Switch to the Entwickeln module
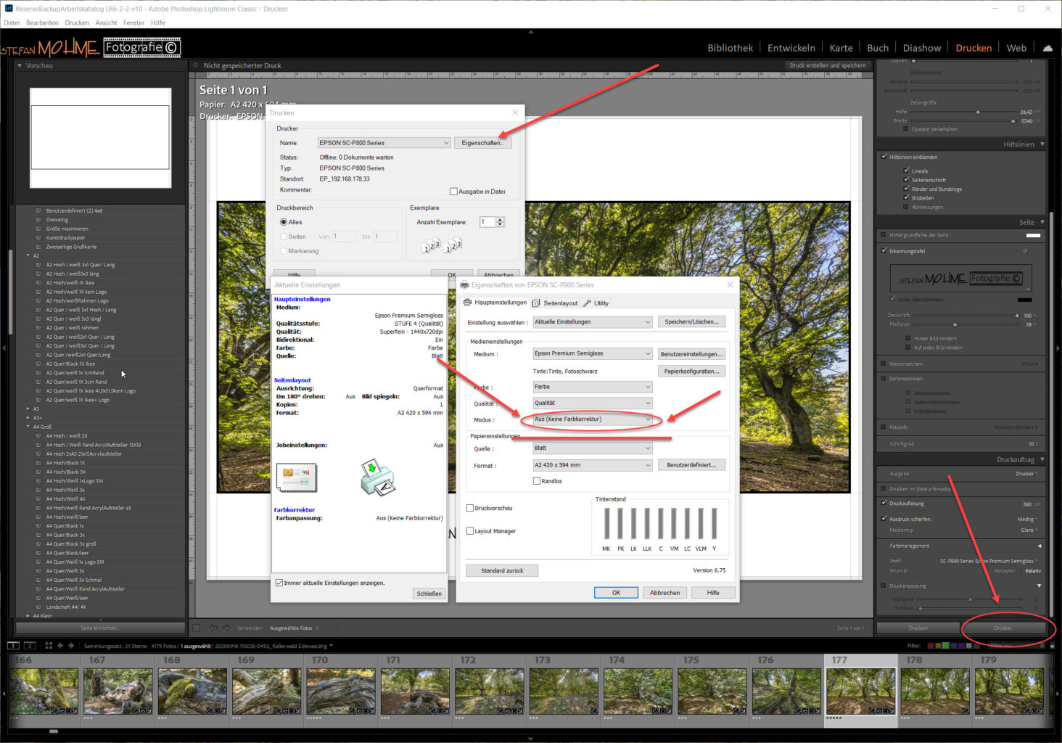Screen dimensions: 1062x743 [x=791, y=48]
